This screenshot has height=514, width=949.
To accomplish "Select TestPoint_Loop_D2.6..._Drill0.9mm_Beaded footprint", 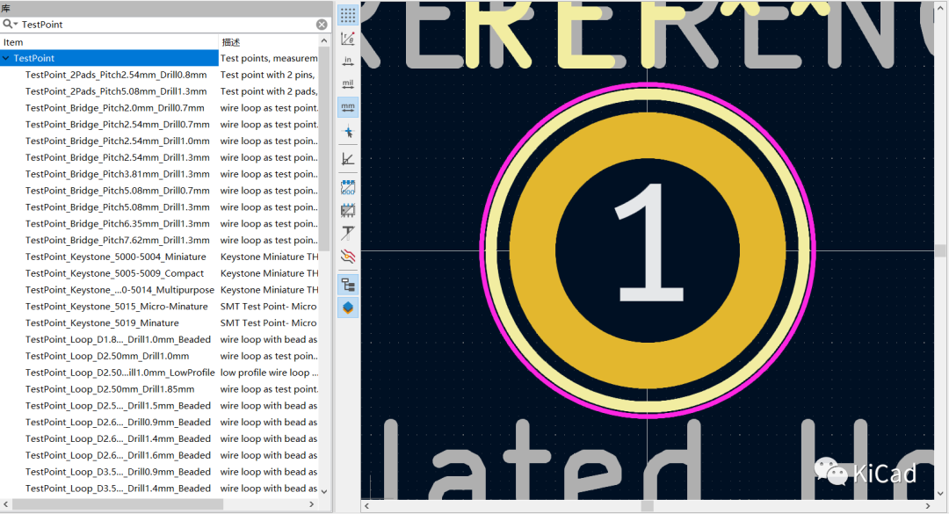I will (118, 423).
